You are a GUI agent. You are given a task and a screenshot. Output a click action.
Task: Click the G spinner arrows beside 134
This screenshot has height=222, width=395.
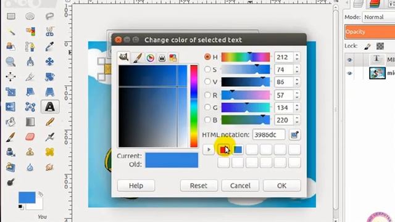coord(297,107)
